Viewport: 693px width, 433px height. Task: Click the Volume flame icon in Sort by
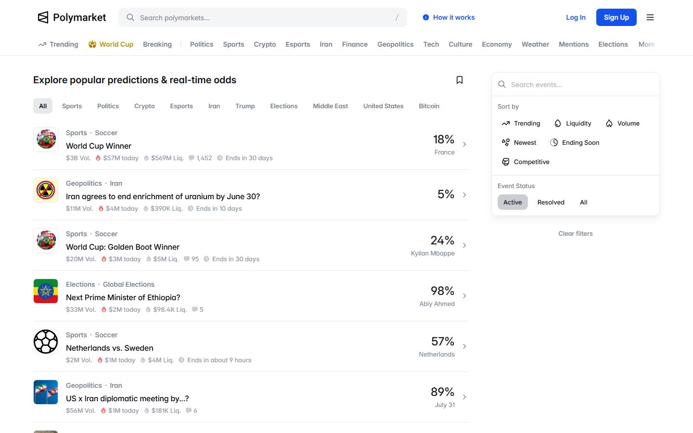pos(609,123)
